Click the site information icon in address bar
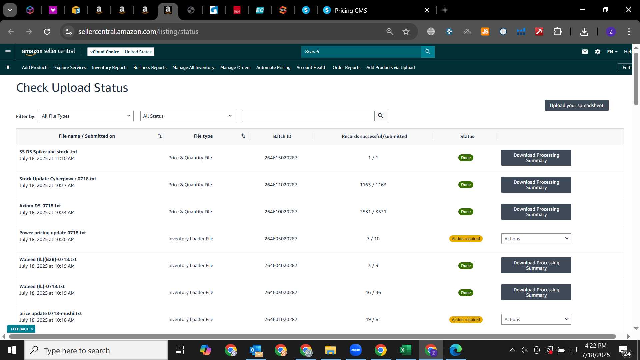The height and width of the screenshot is (360, 640). (x=69, y=32)
